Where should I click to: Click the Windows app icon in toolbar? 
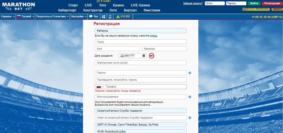103,16
